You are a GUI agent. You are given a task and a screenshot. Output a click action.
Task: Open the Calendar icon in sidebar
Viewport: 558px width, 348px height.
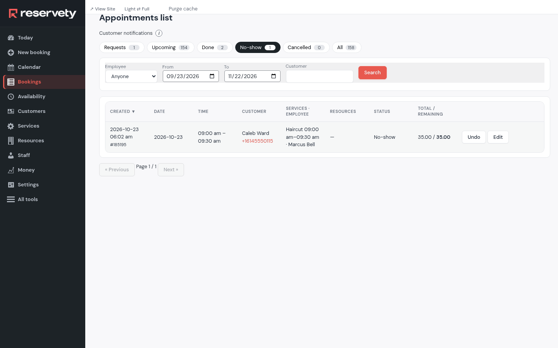(11, 67)
